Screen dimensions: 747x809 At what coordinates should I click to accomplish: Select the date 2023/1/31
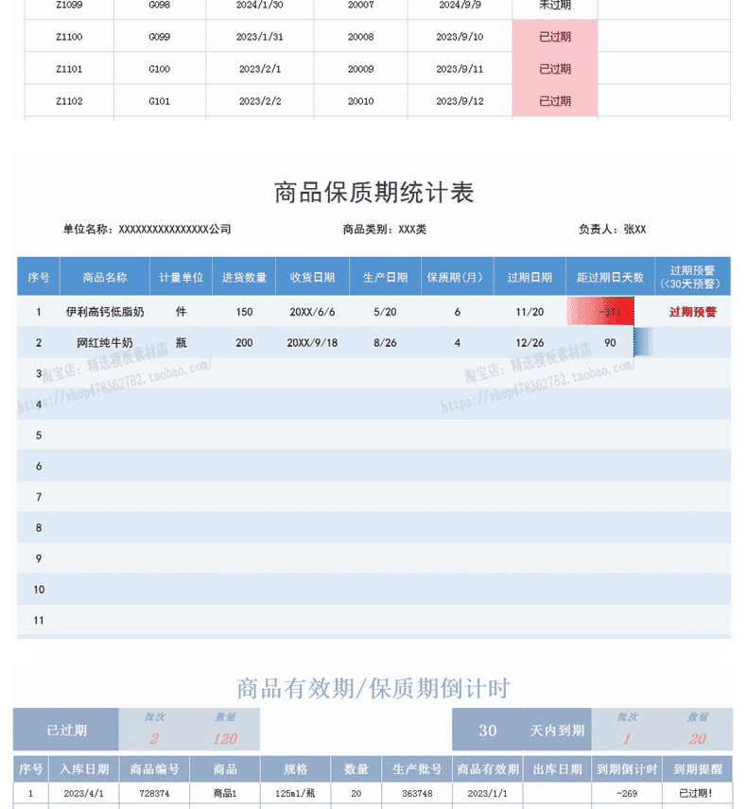point(260,37)
